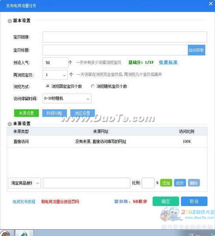Confirm with the 确定 button
Viewport: 215px width, 236px height.
(x=166, y=201)
